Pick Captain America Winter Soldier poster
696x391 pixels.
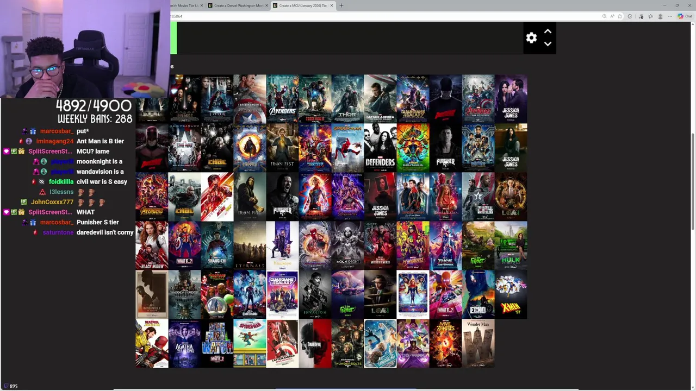pyautogui.click(x=380, y=99)
